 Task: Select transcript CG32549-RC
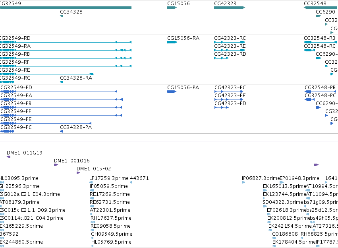tap(7, 82)
